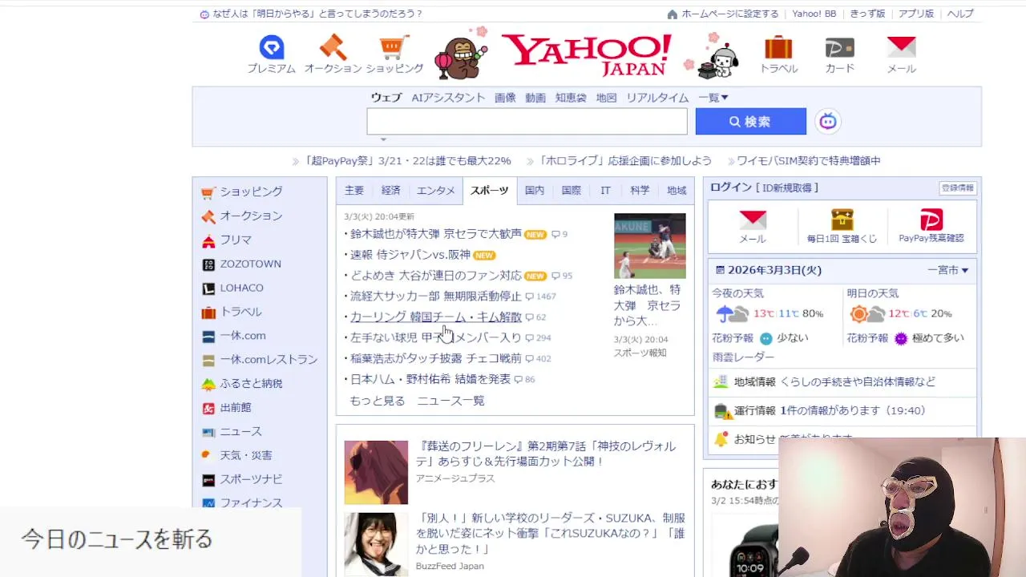Open the 一宮市 location dropdown in weather
Image resolution: width=1026 pixels, height=577 pixels.
(947, 270)
